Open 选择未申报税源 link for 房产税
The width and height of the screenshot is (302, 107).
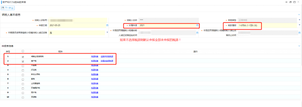click(x=107, y=61)
